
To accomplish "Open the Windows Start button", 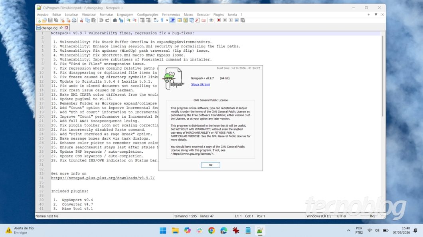I will tap(163, 231).
